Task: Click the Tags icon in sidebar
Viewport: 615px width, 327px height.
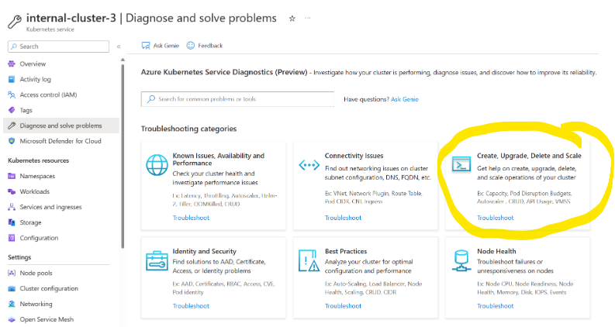Action: [x=12, y=110]
